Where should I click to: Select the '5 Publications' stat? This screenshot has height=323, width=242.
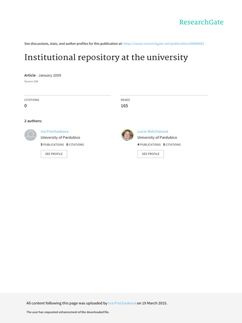52,144
